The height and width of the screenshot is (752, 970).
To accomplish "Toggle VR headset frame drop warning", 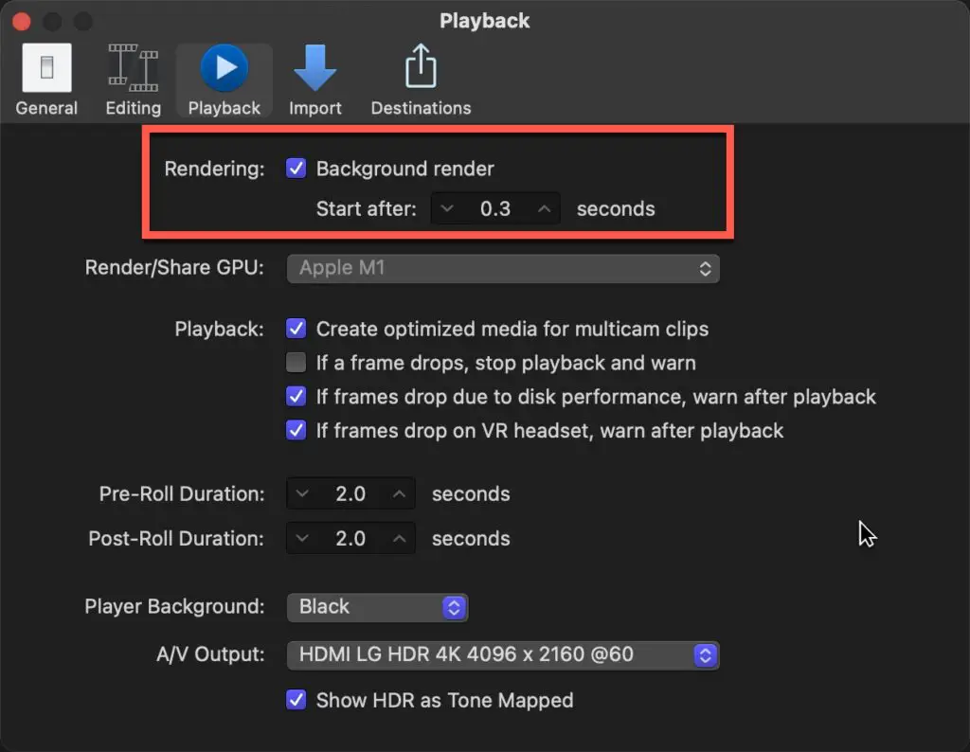I will [x=296, y=430].
